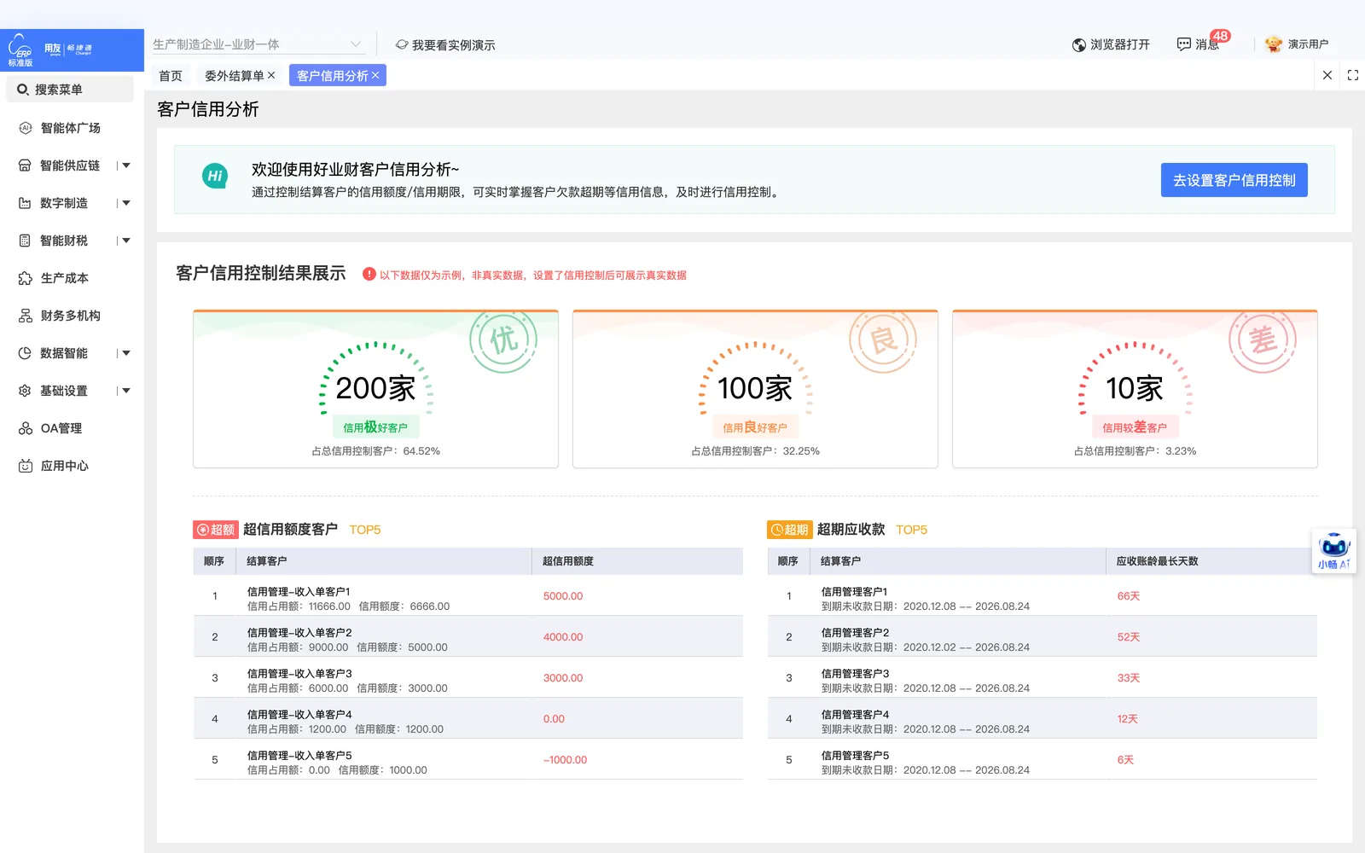Click row 信用管理客户3 in overdue table
1365x853 pixels.
pos(1043,677)
